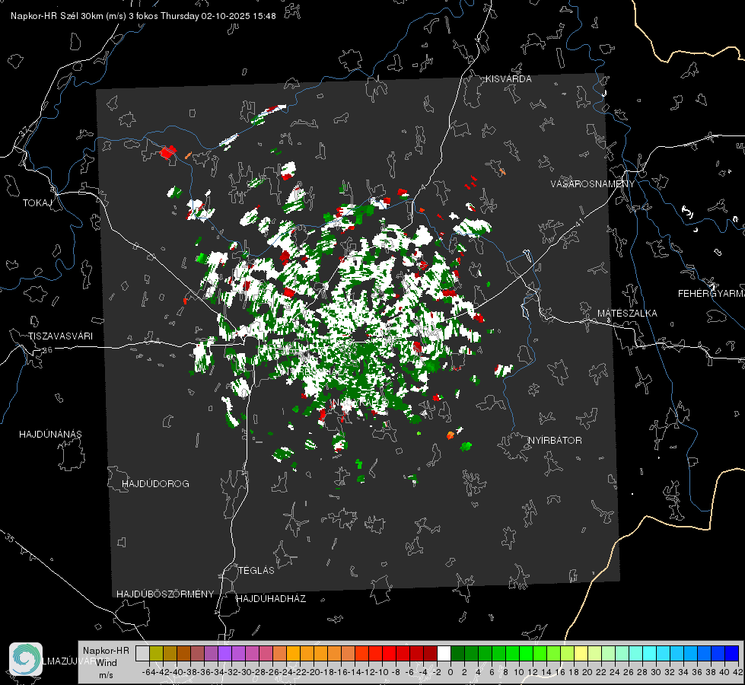Select the white zero-velocity swatch in legend
Viewport: 745px width, 685px height.
point(444,653)
